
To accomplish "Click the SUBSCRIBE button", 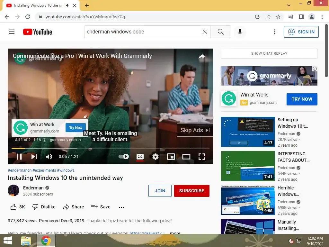I will 191,191.
